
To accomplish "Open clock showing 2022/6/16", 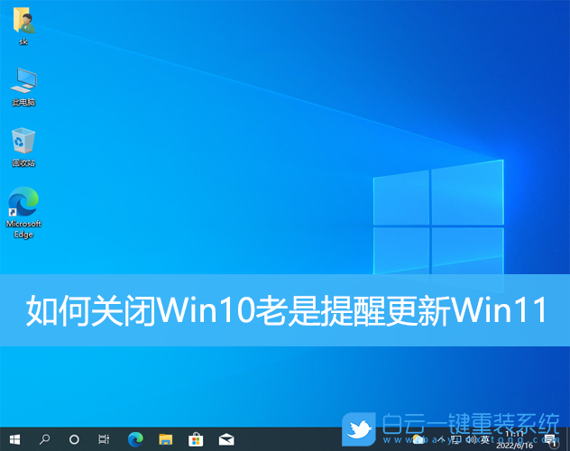I will (x=514, y=440).
